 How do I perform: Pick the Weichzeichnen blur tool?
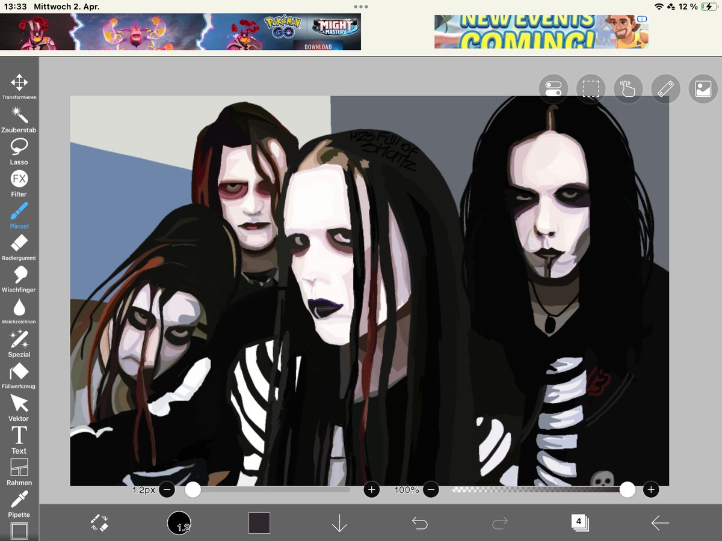pyautogui.click(x=19, y=311)
